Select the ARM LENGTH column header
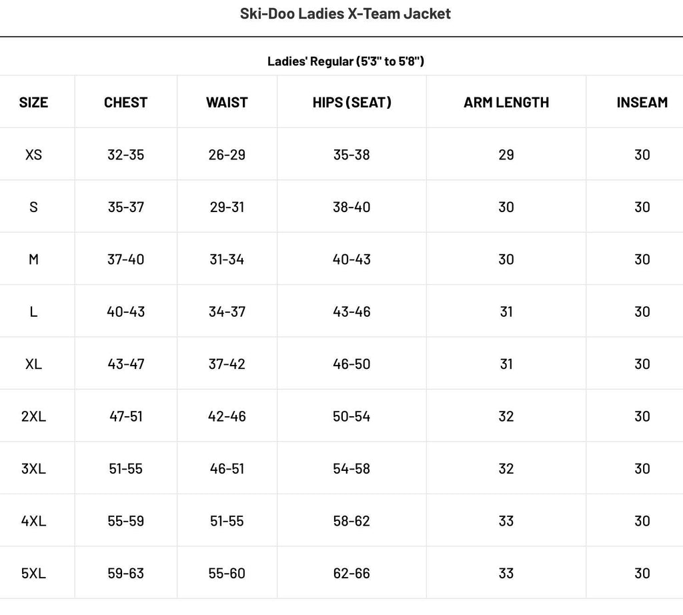 point(506,102)
